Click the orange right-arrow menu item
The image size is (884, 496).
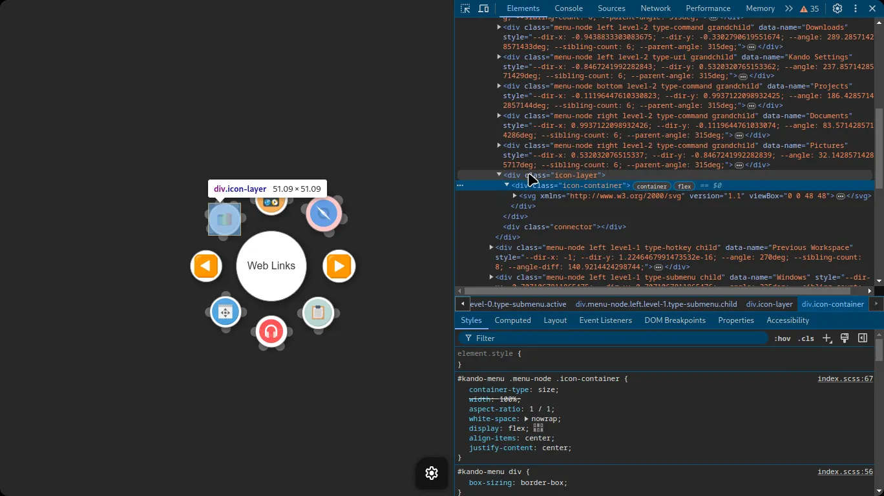[339, 266]
